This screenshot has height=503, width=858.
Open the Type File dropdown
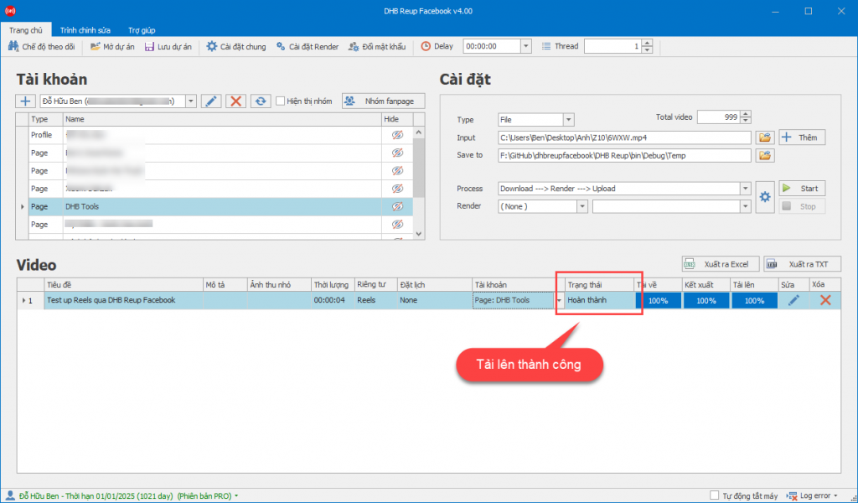point(569,120)
